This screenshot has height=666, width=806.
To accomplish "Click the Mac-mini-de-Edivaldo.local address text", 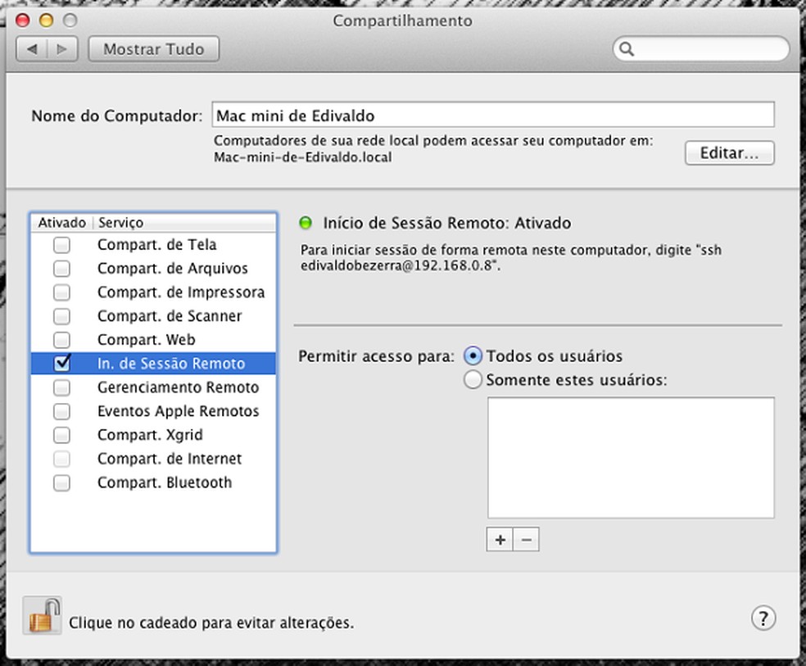I will pyautogui.click(x=303, y=157).
